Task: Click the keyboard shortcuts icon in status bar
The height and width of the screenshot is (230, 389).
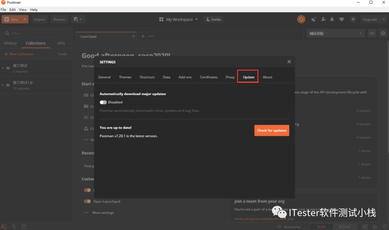Action: (375, 226)
